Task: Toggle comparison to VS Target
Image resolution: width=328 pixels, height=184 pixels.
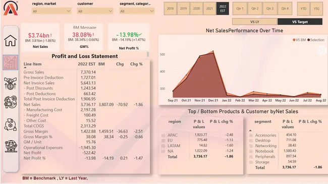Action: 300,22
